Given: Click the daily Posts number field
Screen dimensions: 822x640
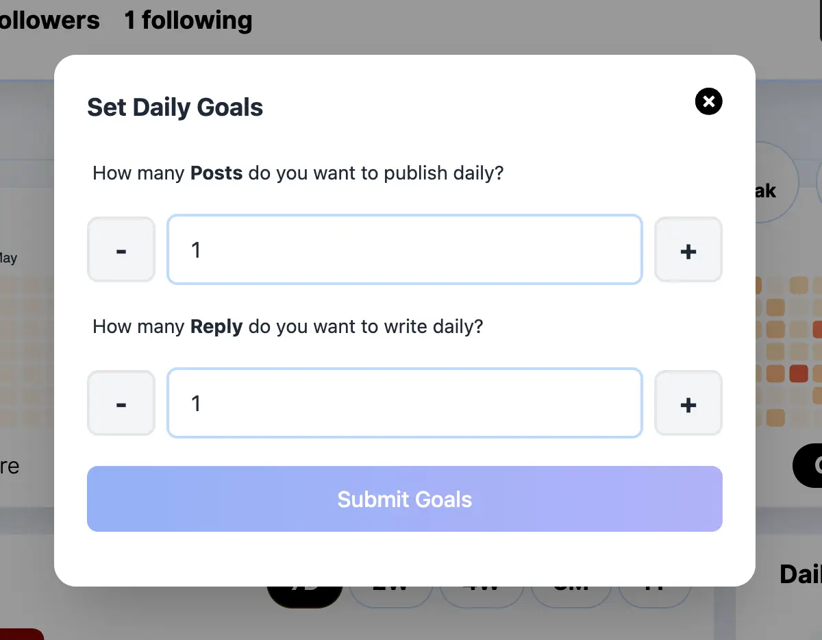Looking at the screenshot, I should [x=404, y=250].
